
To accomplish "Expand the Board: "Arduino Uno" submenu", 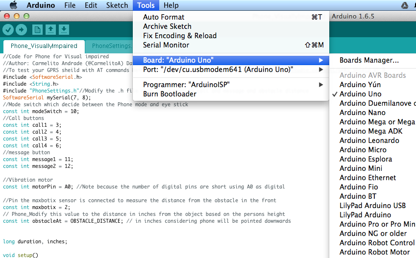I will [231, 60].
